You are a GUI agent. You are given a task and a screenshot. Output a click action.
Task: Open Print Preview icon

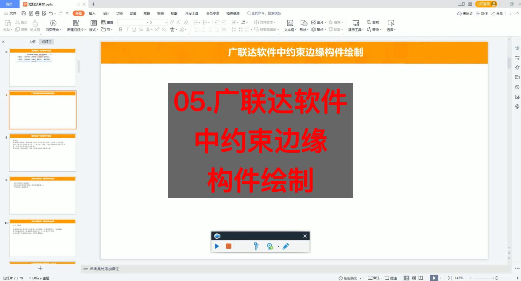(44, 13)
